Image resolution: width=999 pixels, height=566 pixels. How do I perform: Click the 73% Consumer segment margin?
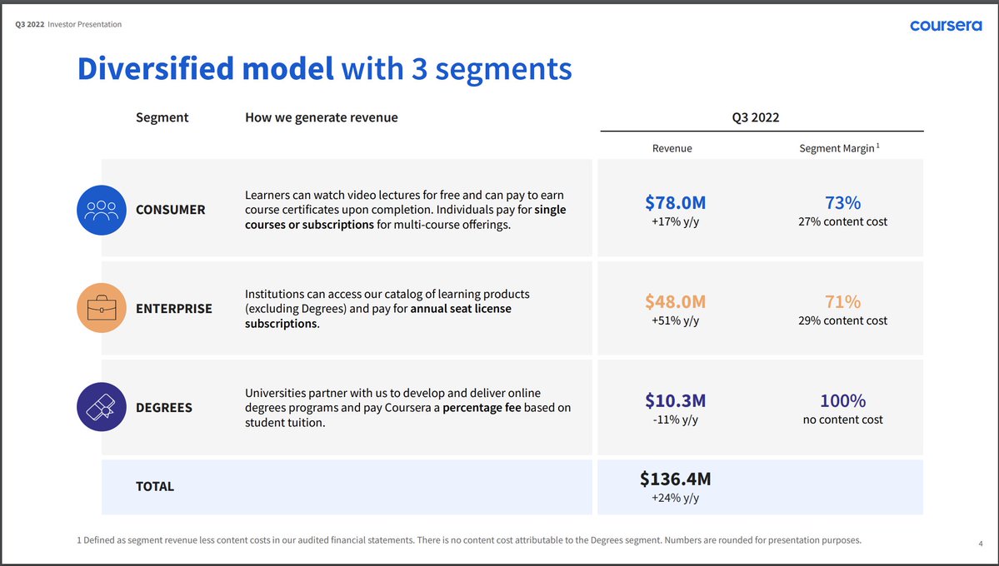tap(842, 202)
